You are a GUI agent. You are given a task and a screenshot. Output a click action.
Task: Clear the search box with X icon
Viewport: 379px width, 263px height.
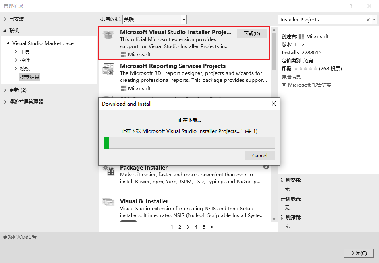(x=368, y=20)
